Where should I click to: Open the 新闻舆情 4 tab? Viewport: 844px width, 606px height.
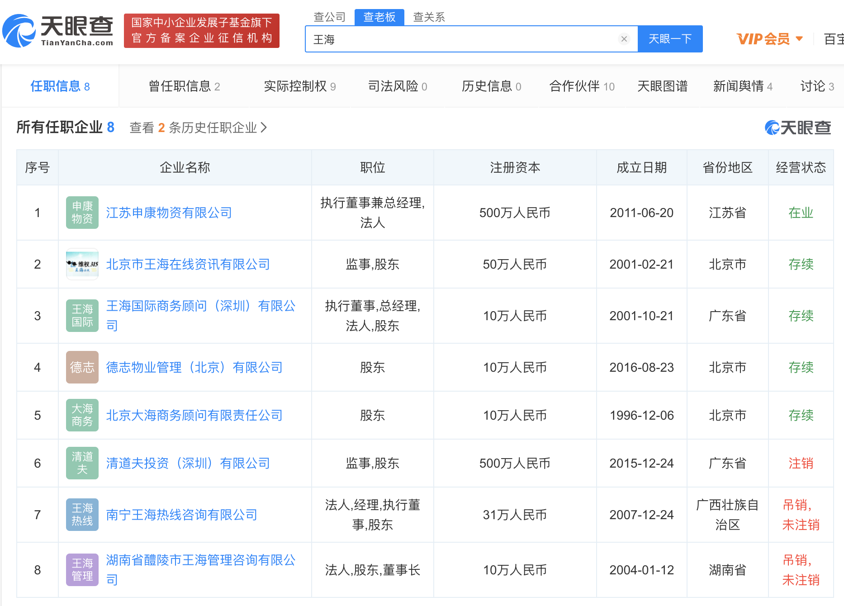743,86
